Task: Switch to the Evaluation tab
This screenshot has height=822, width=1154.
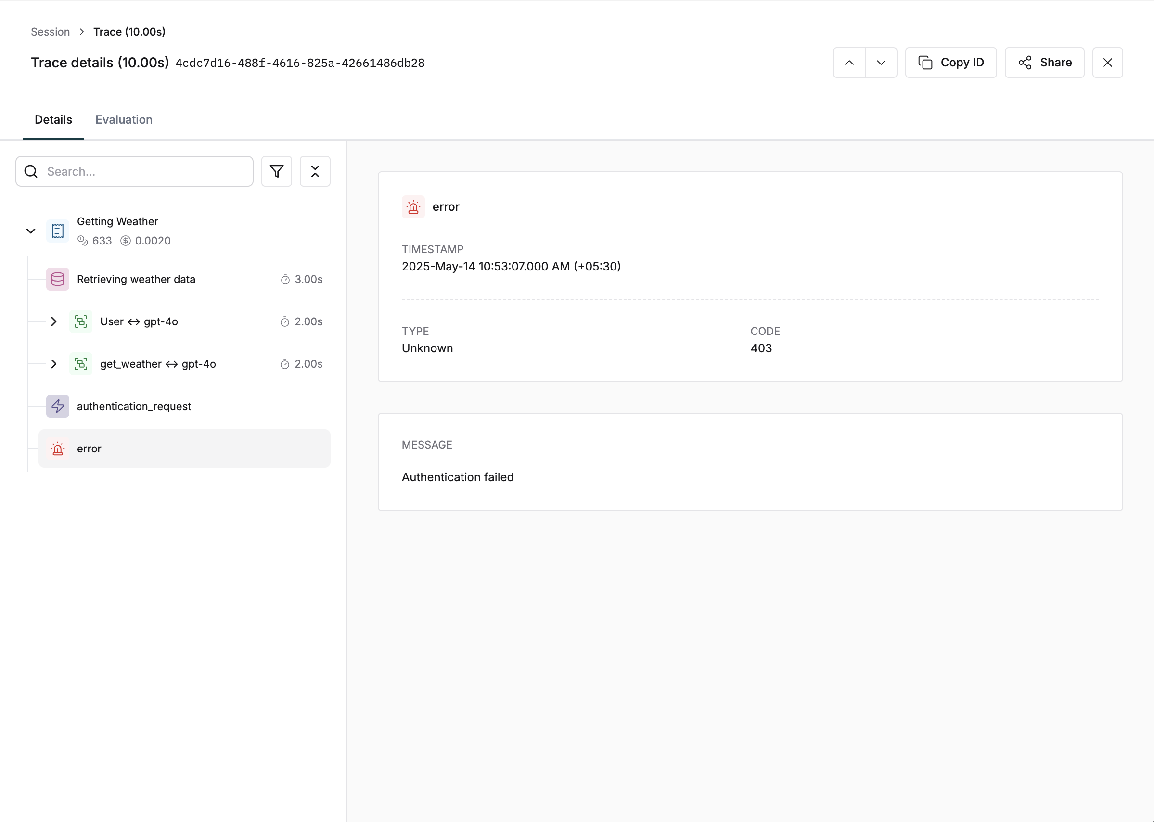Action: [x=124, y=120]
